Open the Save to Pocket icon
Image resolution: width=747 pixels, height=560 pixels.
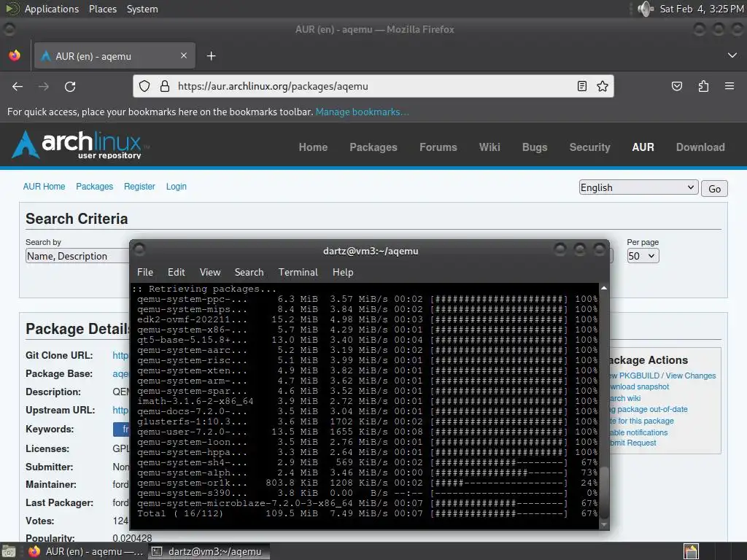[676, 86]
